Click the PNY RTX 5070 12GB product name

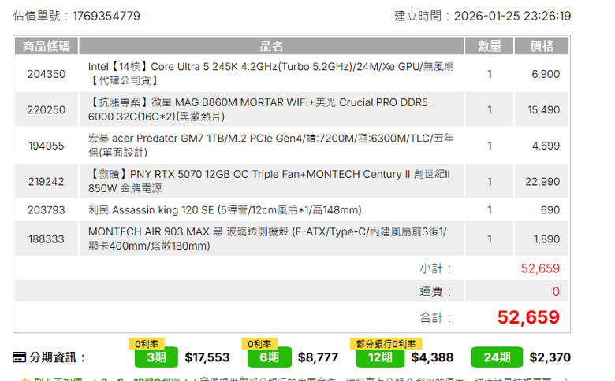[269, 181]
